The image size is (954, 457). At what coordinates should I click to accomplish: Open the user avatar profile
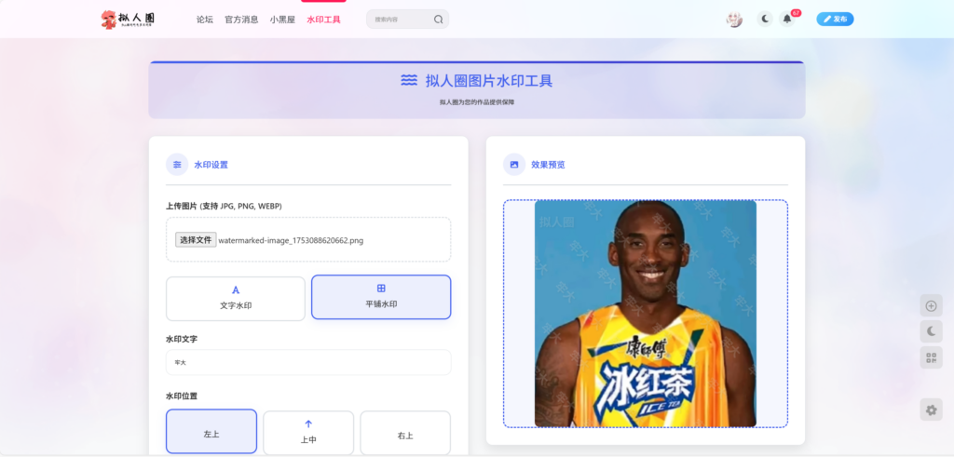click(734, 20)
